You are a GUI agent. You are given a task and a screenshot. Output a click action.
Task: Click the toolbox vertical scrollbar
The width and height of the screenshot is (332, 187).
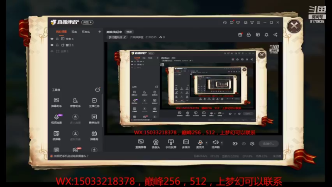(x=103, y=110)
